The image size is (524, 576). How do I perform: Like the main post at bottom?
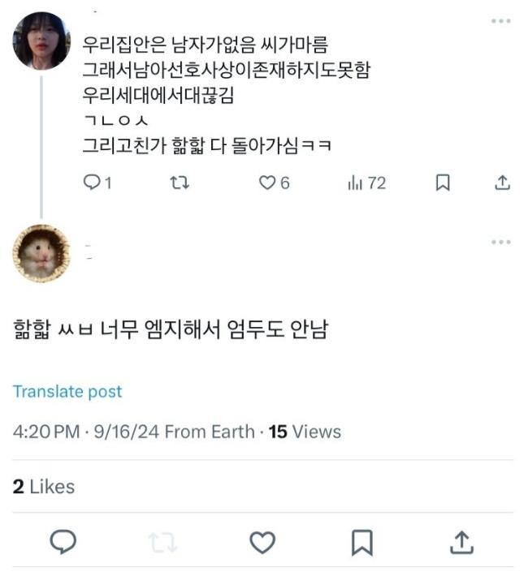click(x=262, y=542)
